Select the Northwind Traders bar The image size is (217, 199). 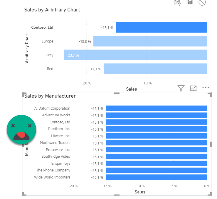click(x=156, y=143)
